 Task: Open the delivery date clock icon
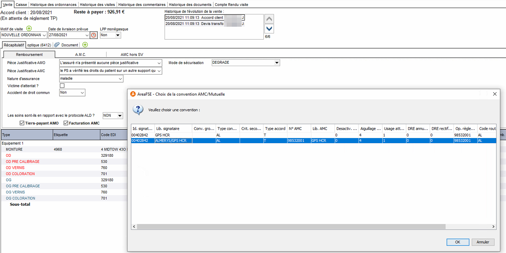[x=94, y=35]
